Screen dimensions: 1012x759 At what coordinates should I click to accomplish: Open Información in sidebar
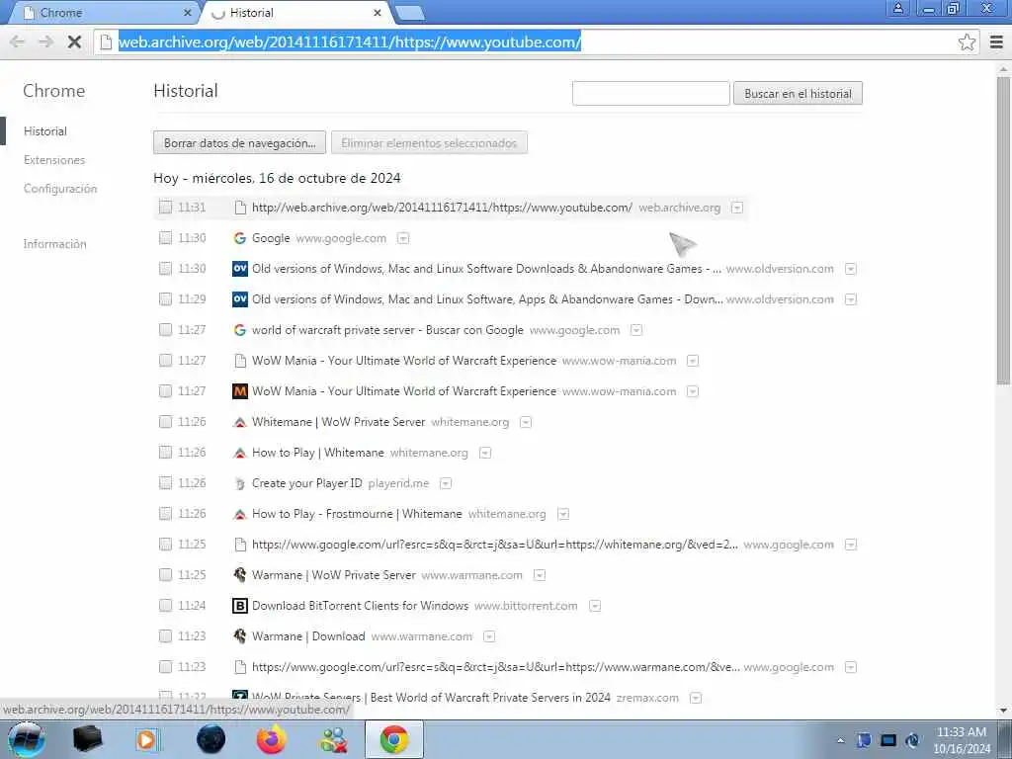pyautogui.click(x=55, y=244)
